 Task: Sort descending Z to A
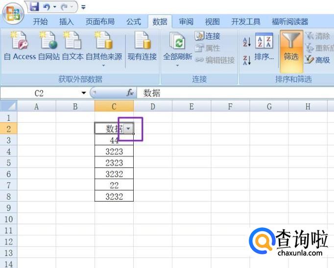(247, 60)
